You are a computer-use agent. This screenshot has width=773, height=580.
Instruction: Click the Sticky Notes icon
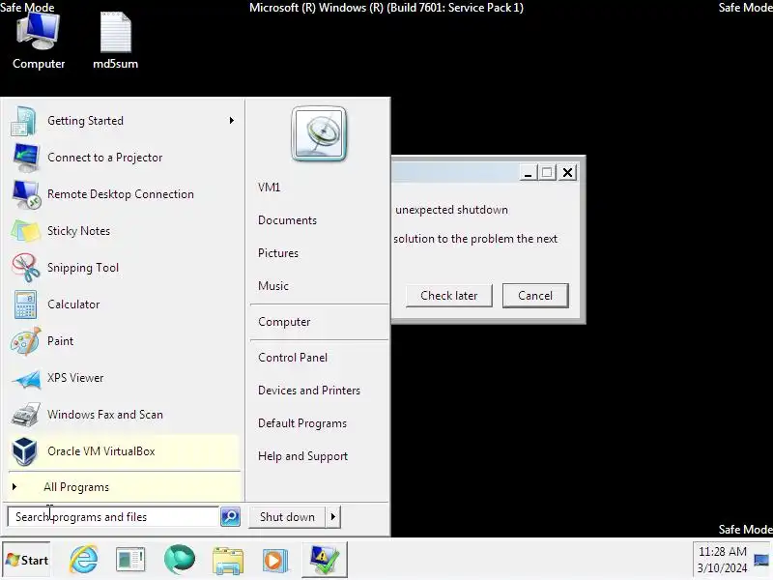(x=26, y=231)
